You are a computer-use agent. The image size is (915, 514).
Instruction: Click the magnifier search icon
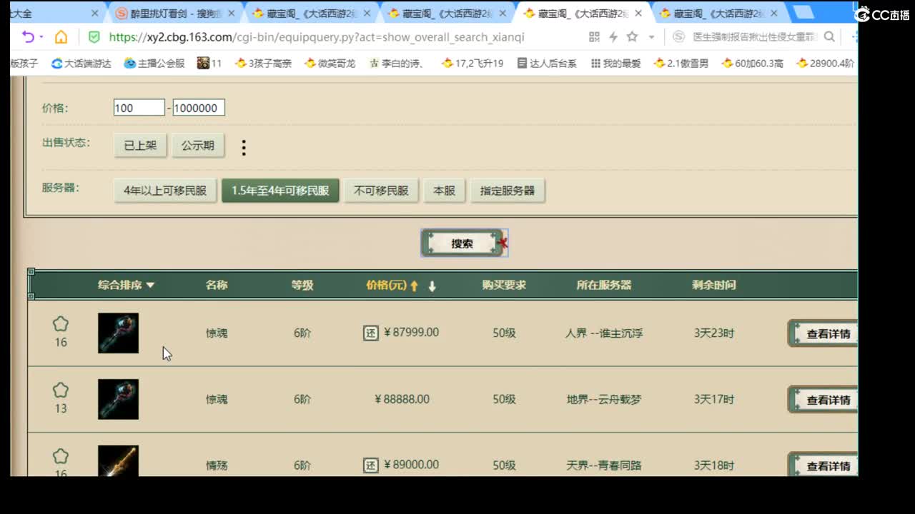coord(829,37)
